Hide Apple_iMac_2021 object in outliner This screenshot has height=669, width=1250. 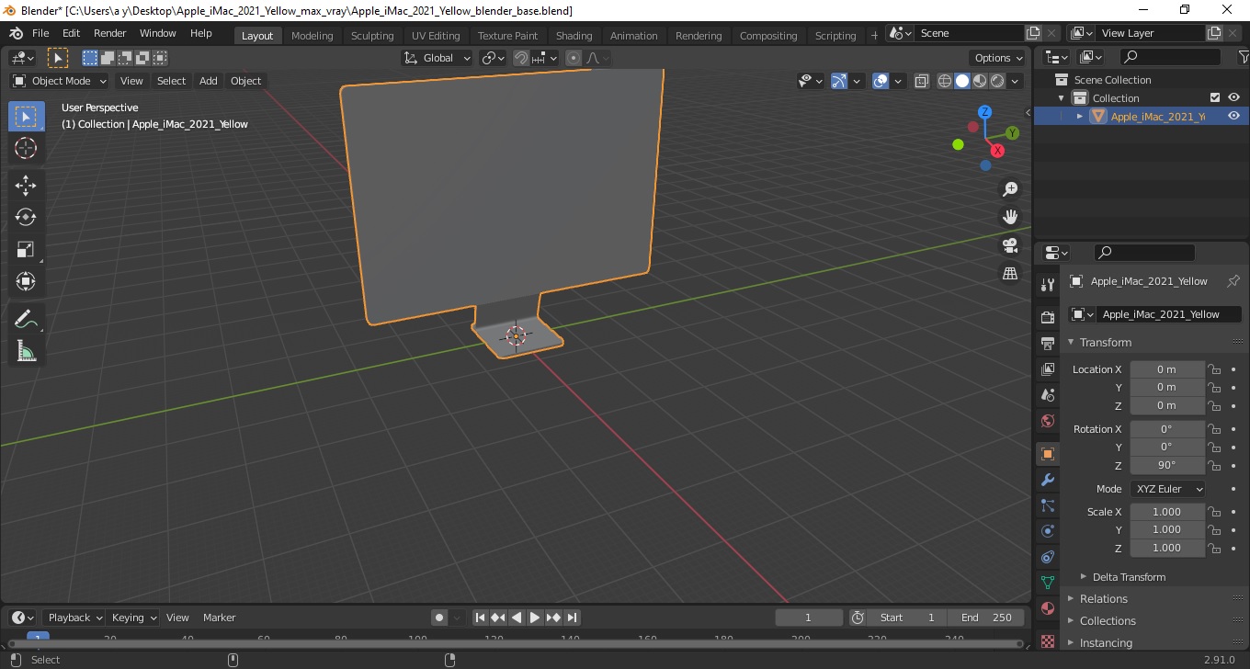pyautogui.click(x=1233, y=116)
